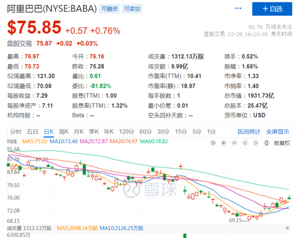Select the 60分 interval tab

[146, 132]
